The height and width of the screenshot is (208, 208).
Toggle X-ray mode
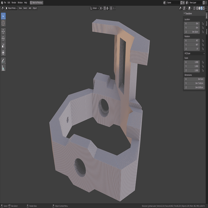pyautogui.click(x=194, y=8)
